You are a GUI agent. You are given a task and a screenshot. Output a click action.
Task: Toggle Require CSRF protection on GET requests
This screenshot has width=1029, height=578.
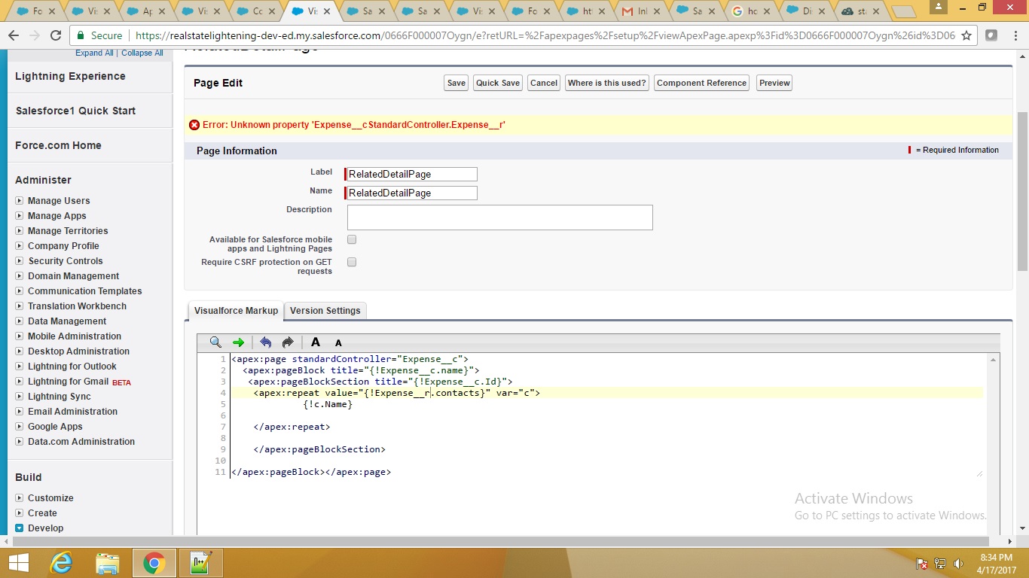[x=352, y=262]
